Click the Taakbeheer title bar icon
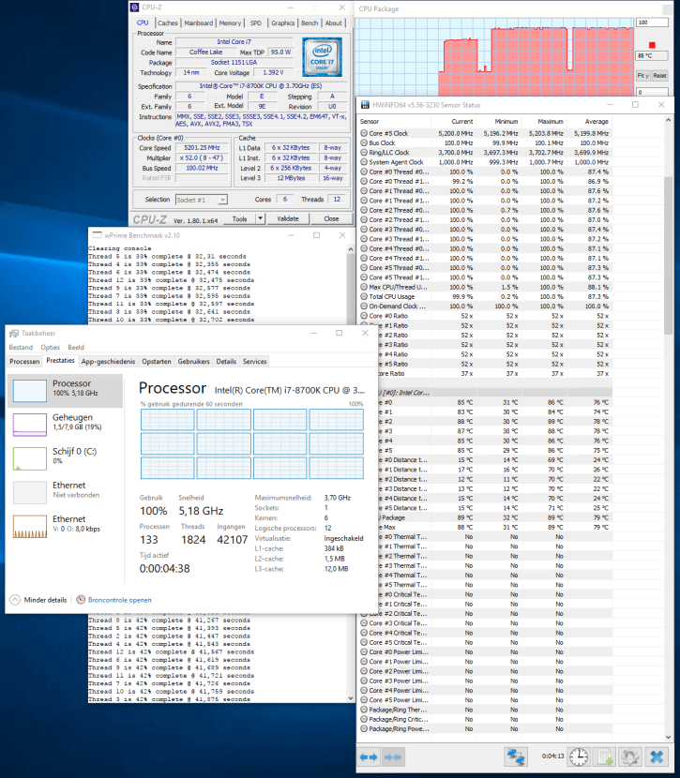This screenshot has width=680, height=778. coord(14,333)
